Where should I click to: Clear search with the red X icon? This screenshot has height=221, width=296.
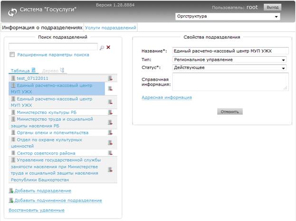tap(108, 47)
